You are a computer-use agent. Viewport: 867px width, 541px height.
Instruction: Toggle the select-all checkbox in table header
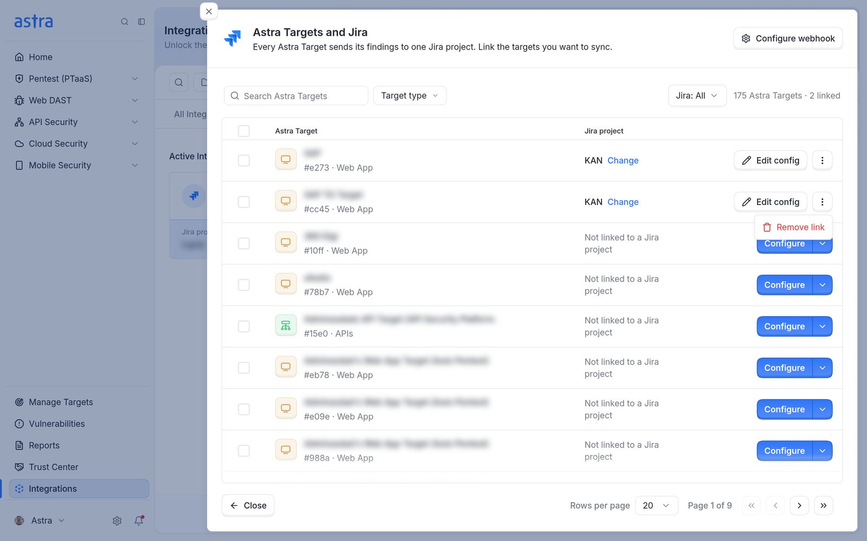pyautogui.click(x=244, y=131)
